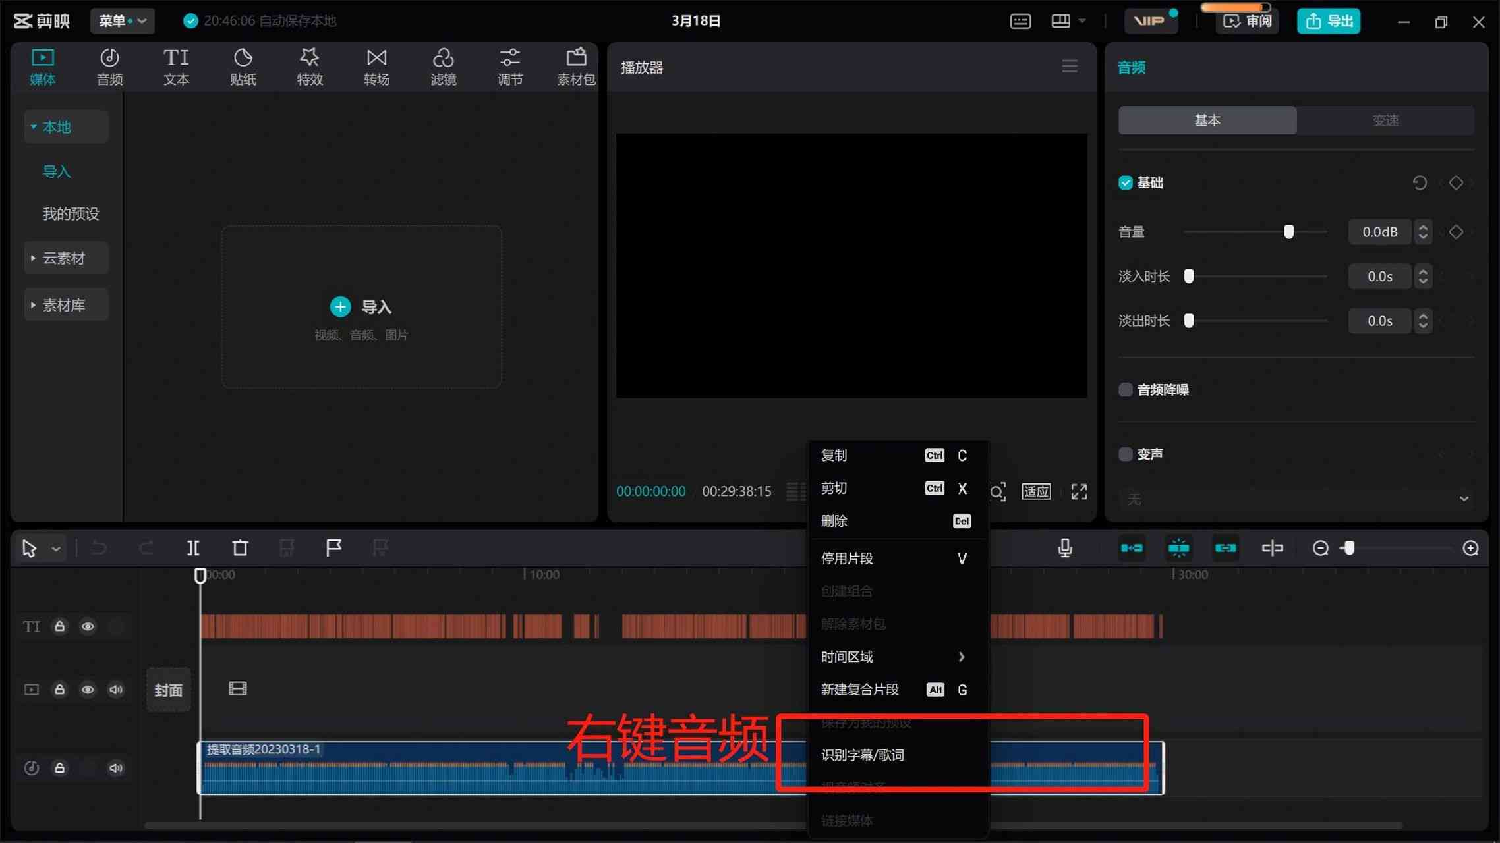Click 导入 (Import) button in media panel
The height and width of the screenshot is (843, 1500).
tap(362, 306)
